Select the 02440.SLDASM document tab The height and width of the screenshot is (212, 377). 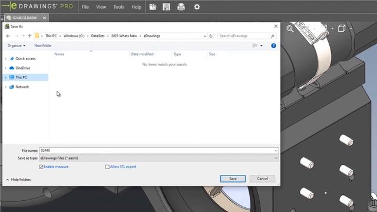tap(25, 18)
